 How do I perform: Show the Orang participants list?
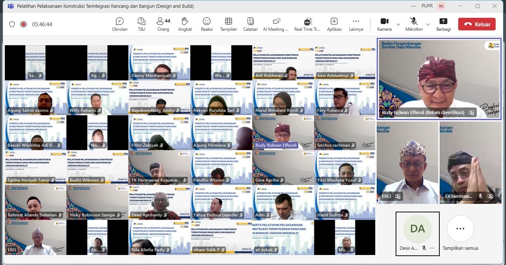(163, 24)
